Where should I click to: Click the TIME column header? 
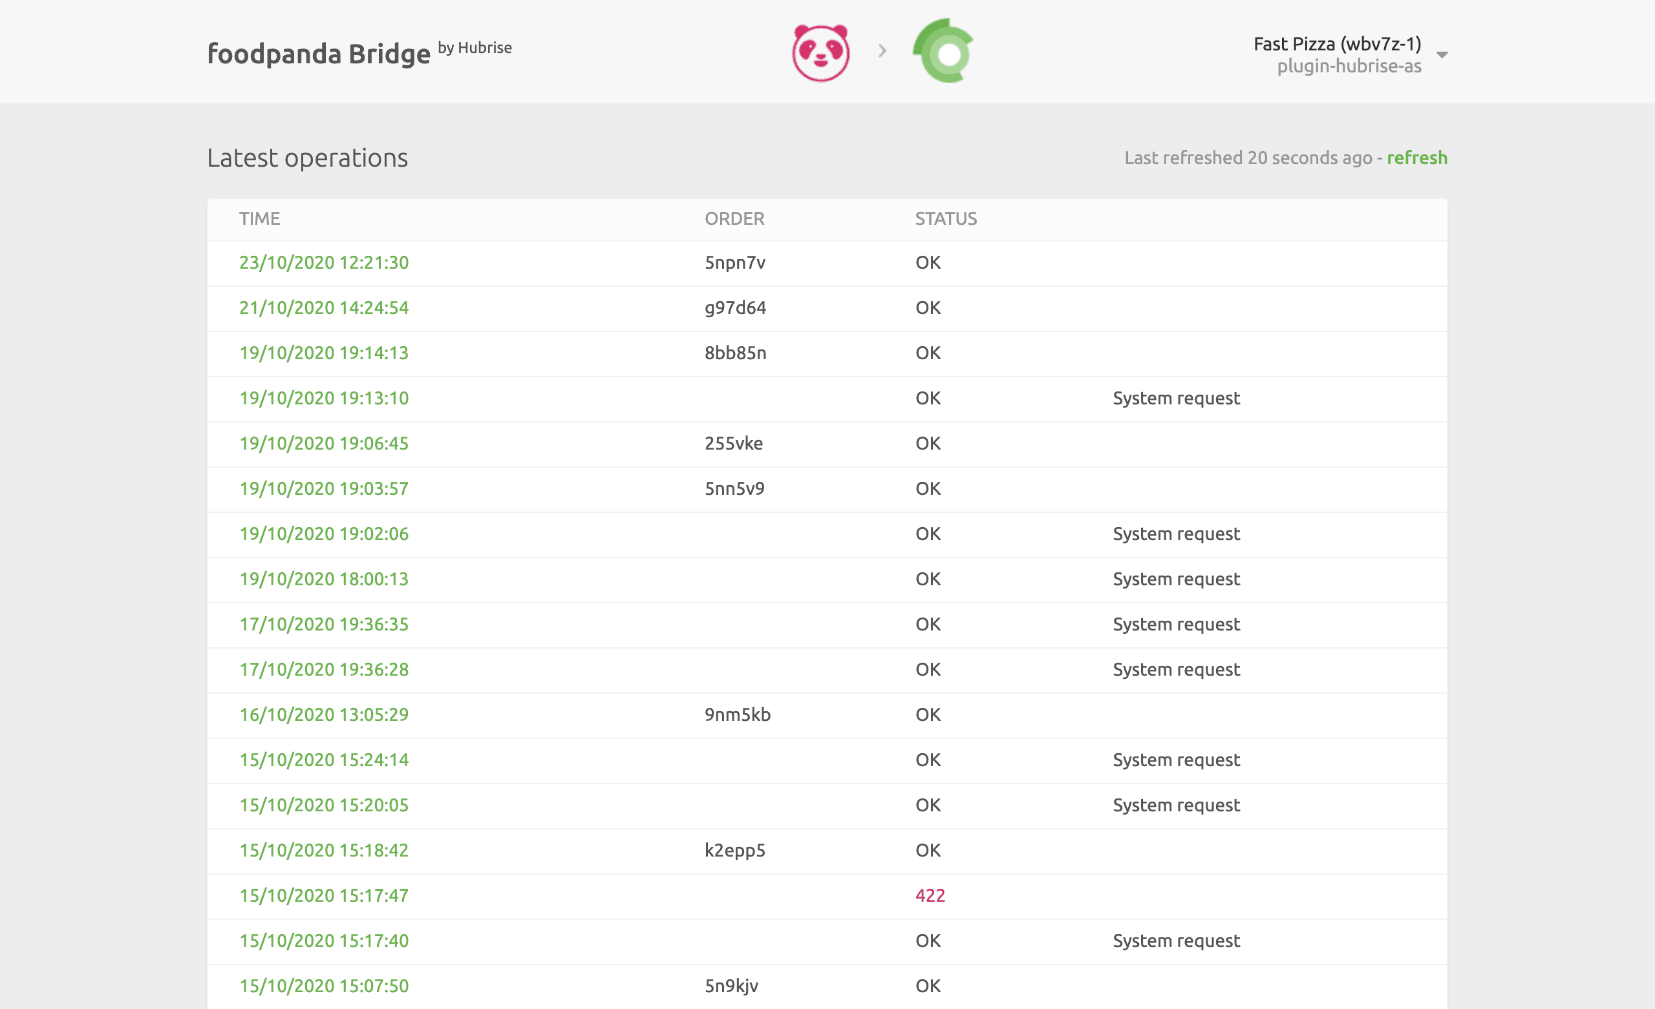tap(259, 219)
